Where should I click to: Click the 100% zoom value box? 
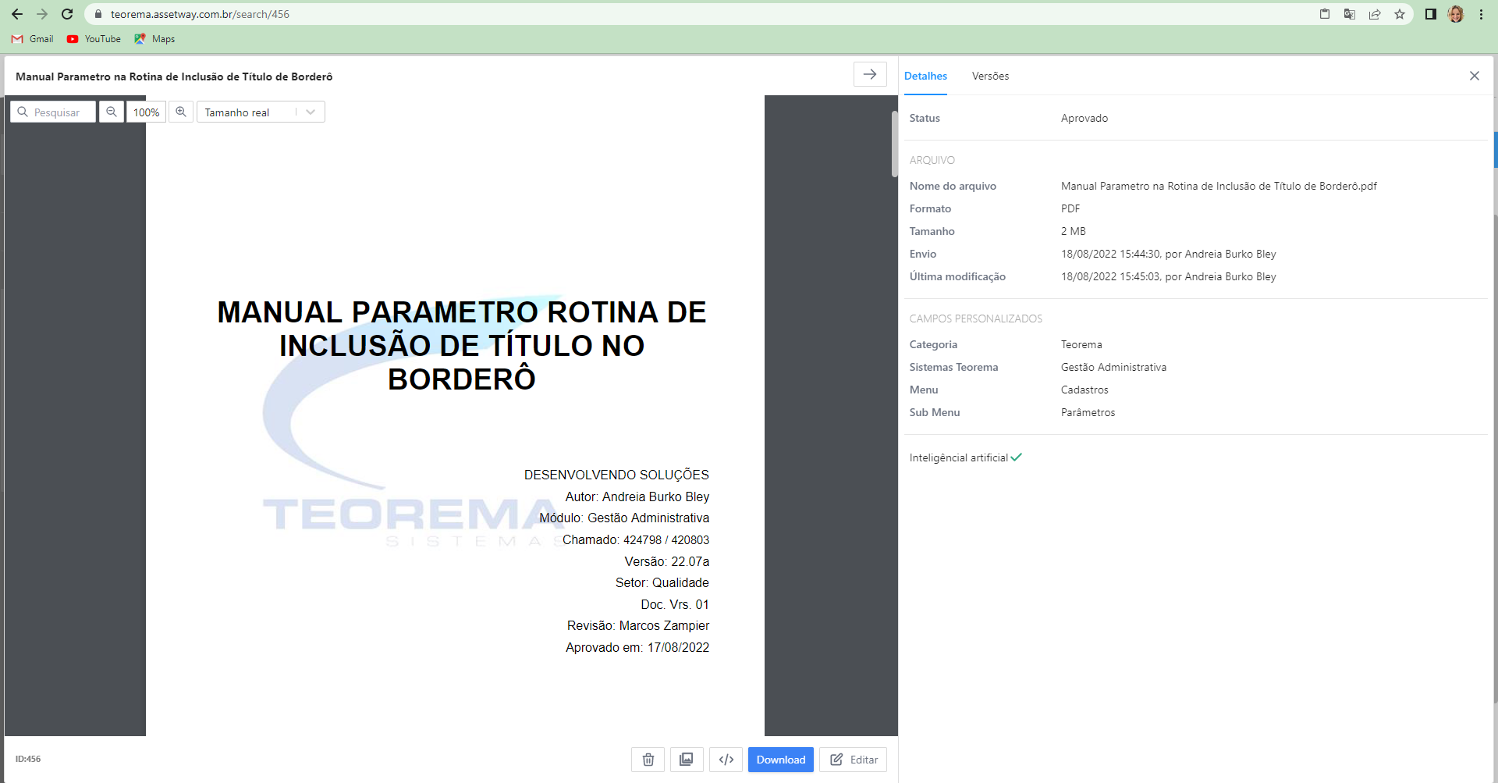coord(146,112)
